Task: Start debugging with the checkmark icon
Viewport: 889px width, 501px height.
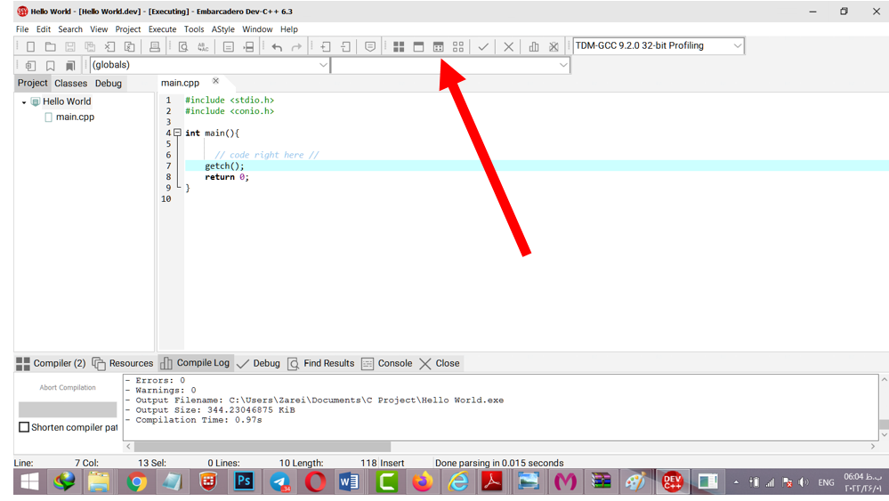Action: pos(483,46)
